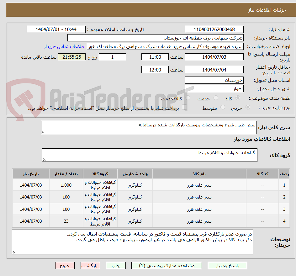Viewport: 296px width, 276px height.
Task: Click resize handle of شرح کلی نیاز box
Action: (43, 132)
